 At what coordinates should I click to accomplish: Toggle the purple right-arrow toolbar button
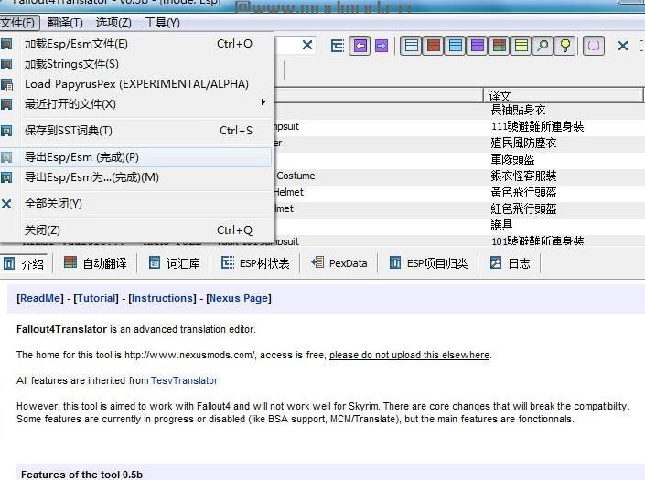(x=382, y=46)
